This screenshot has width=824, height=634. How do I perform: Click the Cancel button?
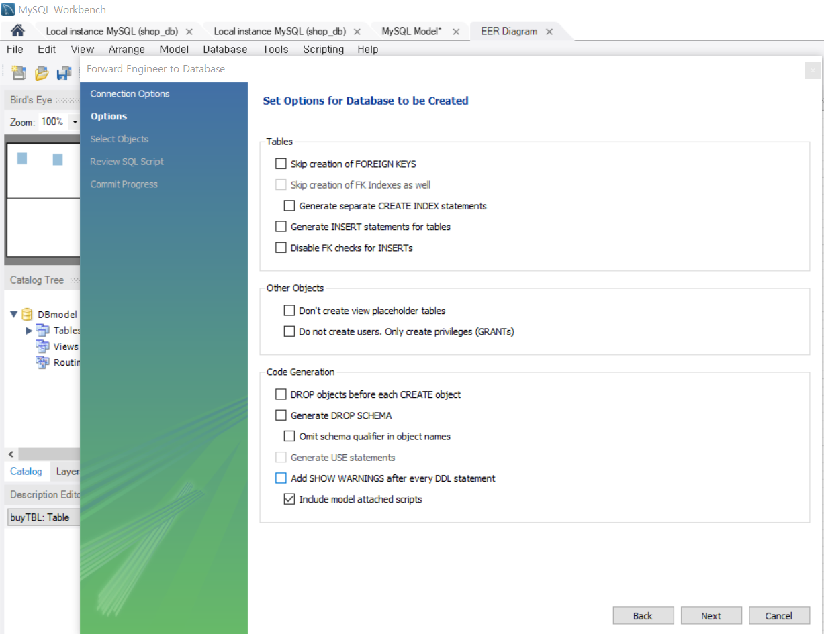pyautogui.click(x=779, y=616)
